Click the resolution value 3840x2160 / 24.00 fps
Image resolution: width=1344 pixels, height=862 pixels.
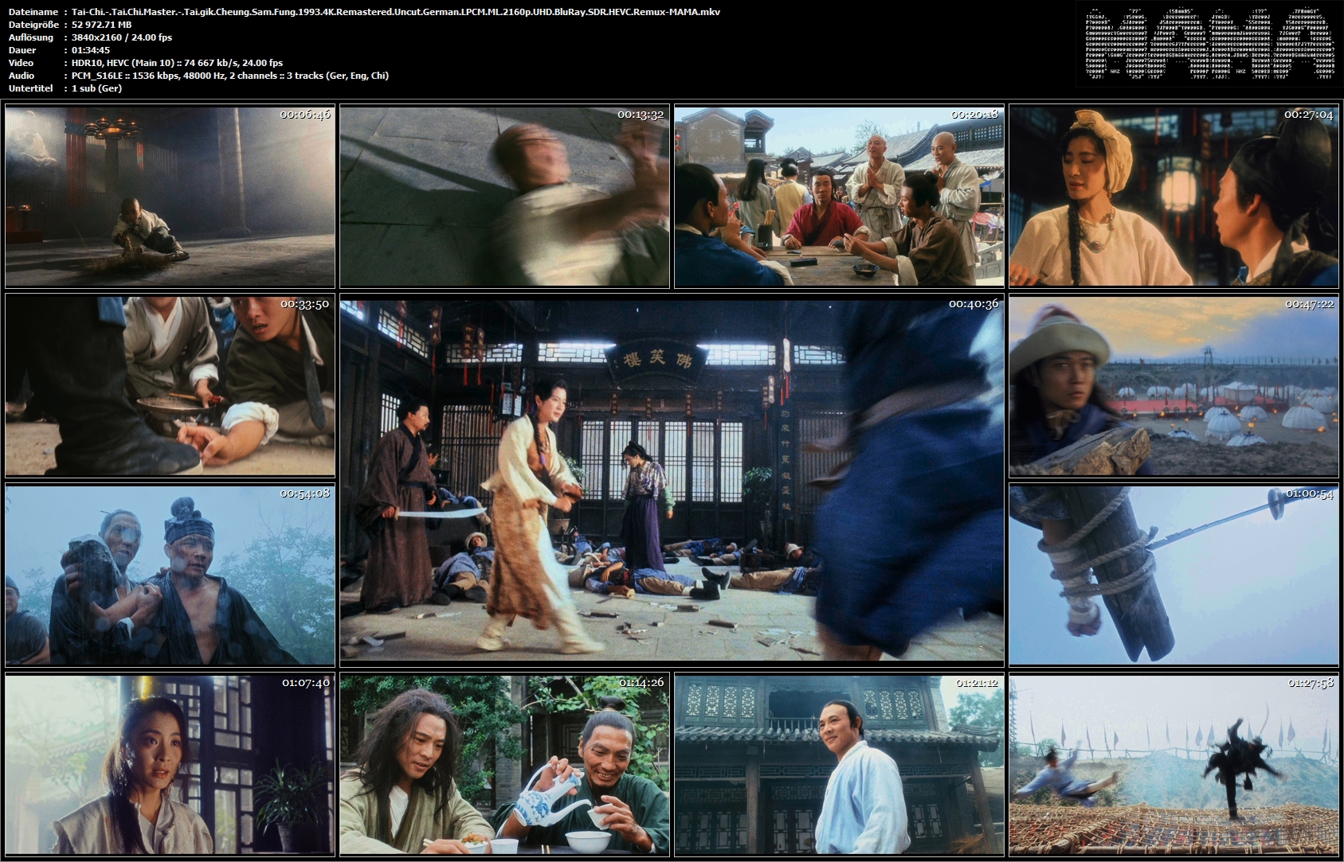122,37
